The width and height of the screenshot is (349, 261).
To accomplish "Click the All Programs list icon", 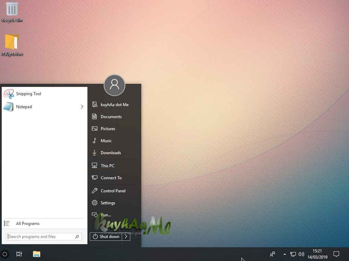I will point(7,224).
